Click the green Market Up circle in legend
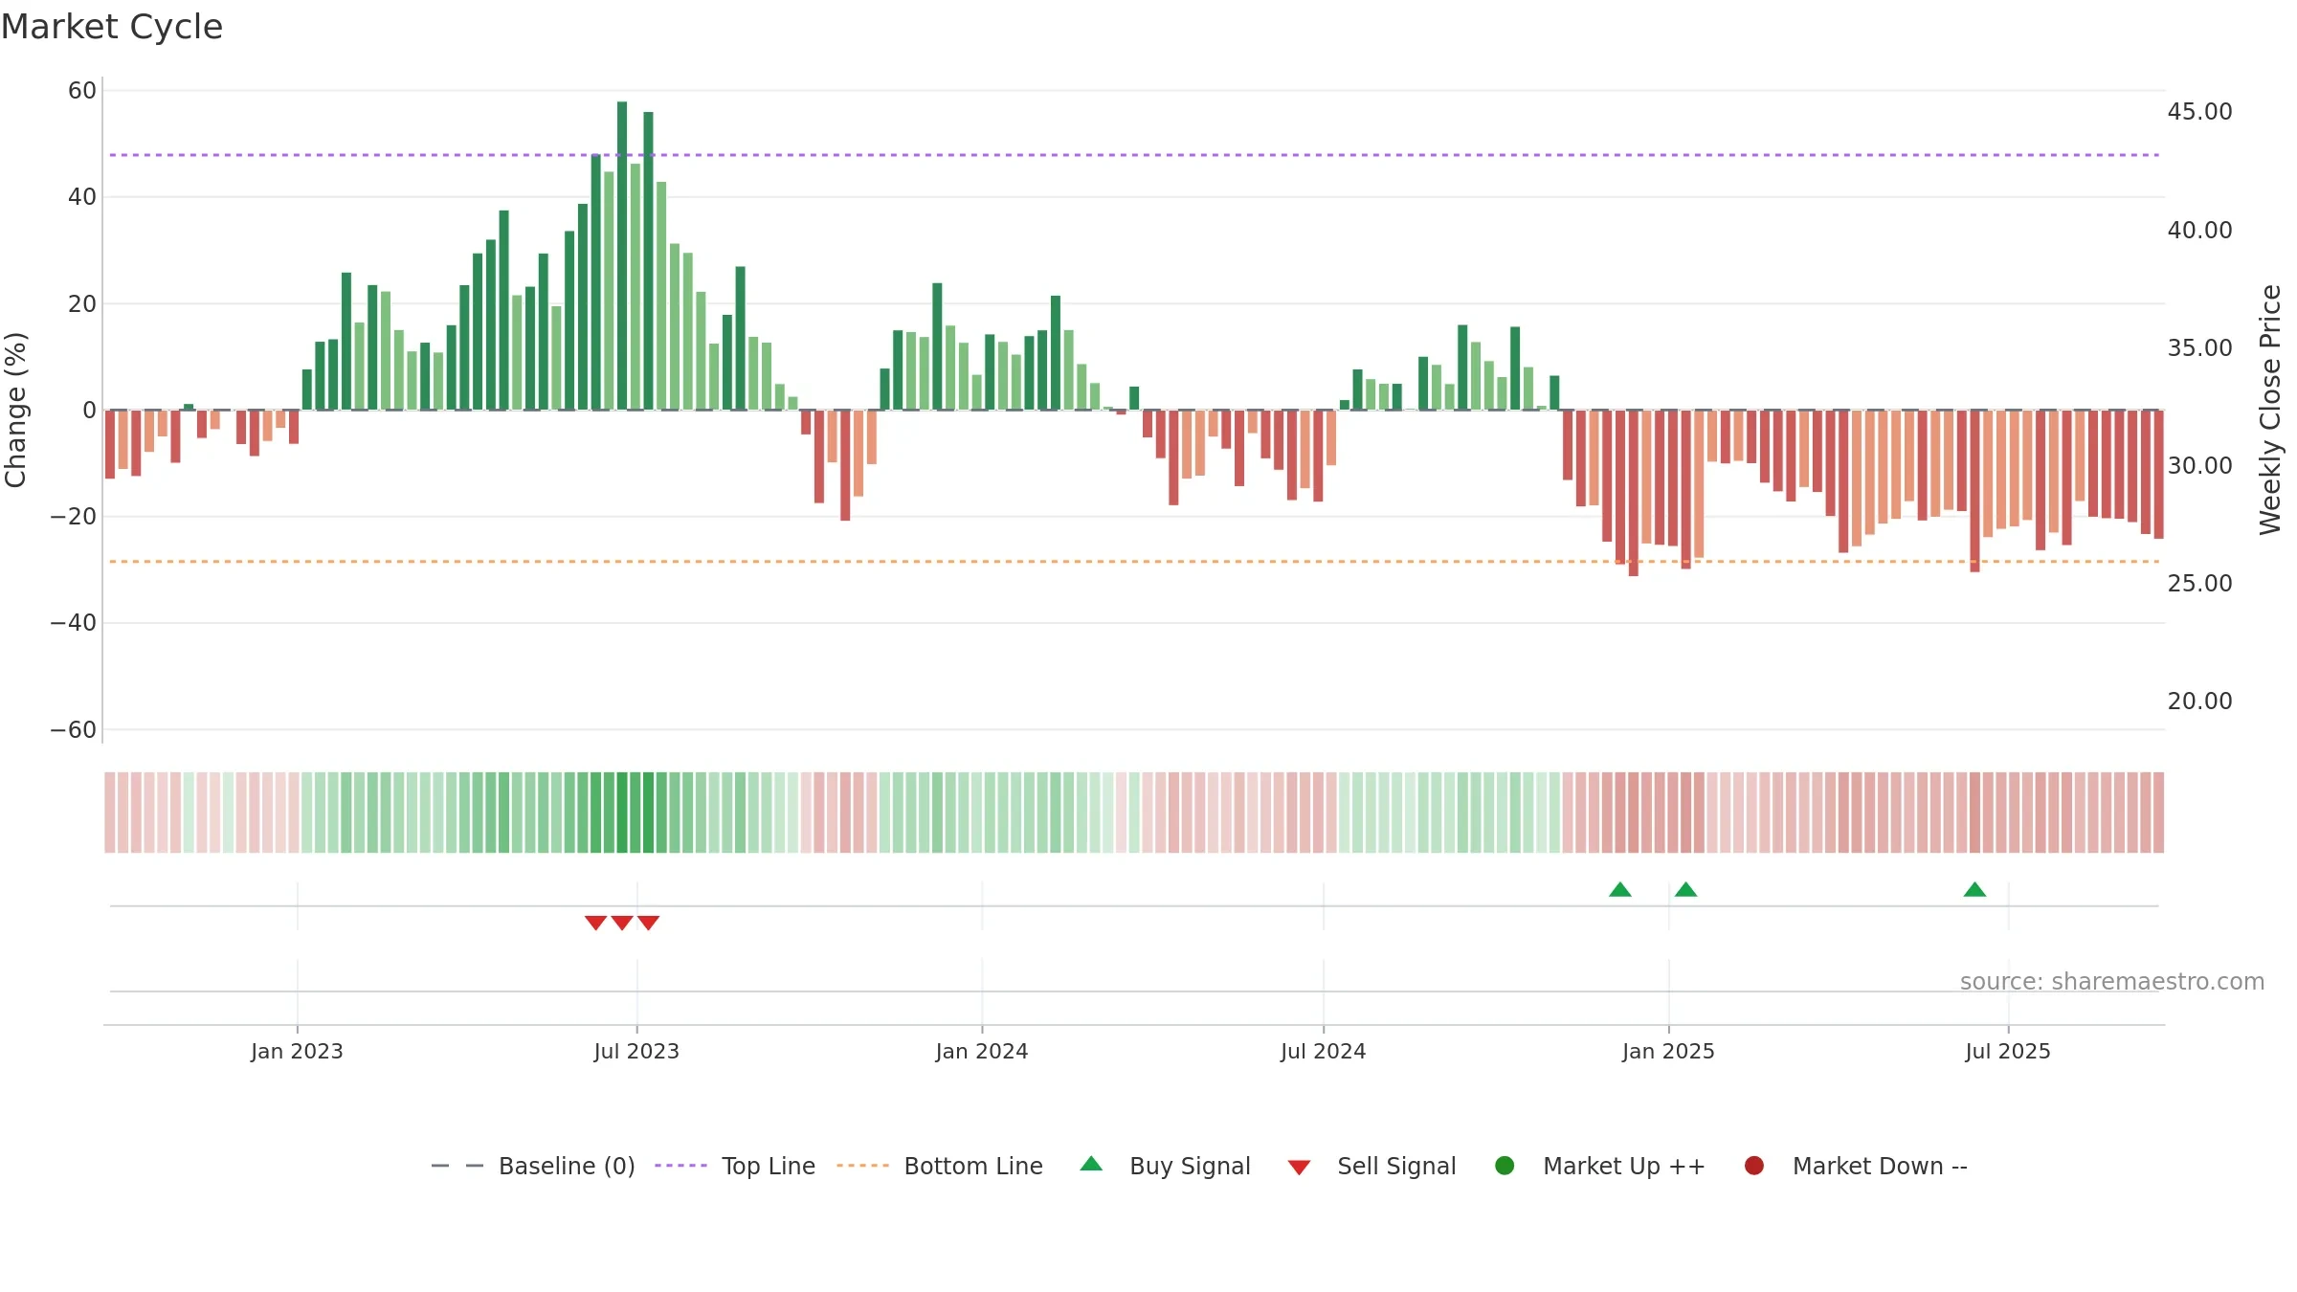This screenshot has height=1292, width=2297. pos(1505,1166)
